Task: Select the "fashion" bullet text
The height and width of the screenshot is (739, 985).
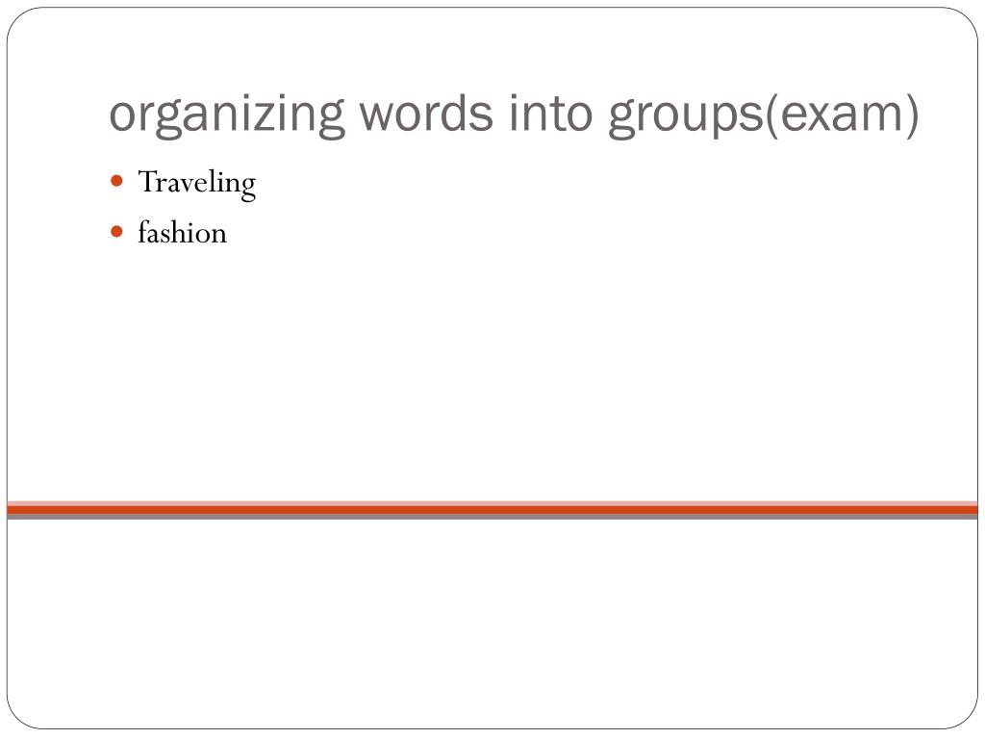Action: coord(182,232)
